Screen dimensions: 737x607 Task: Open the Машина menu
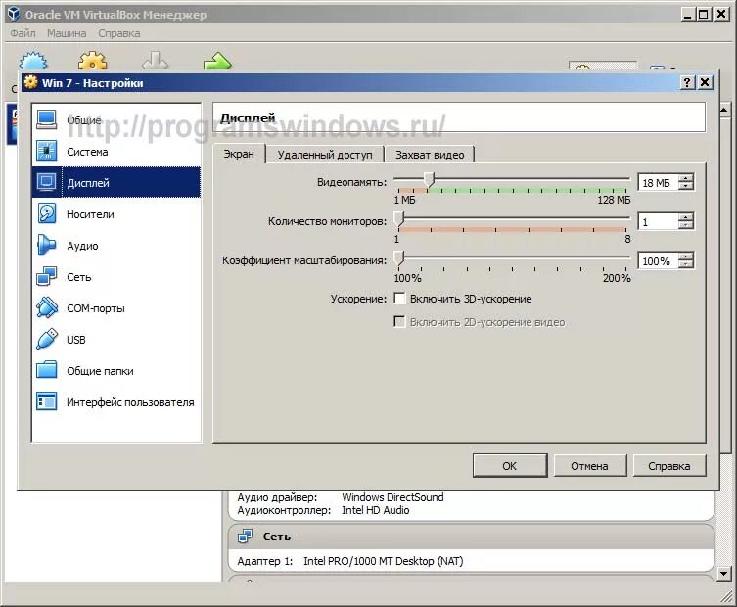pyautogui.click(x=67, y=33)
